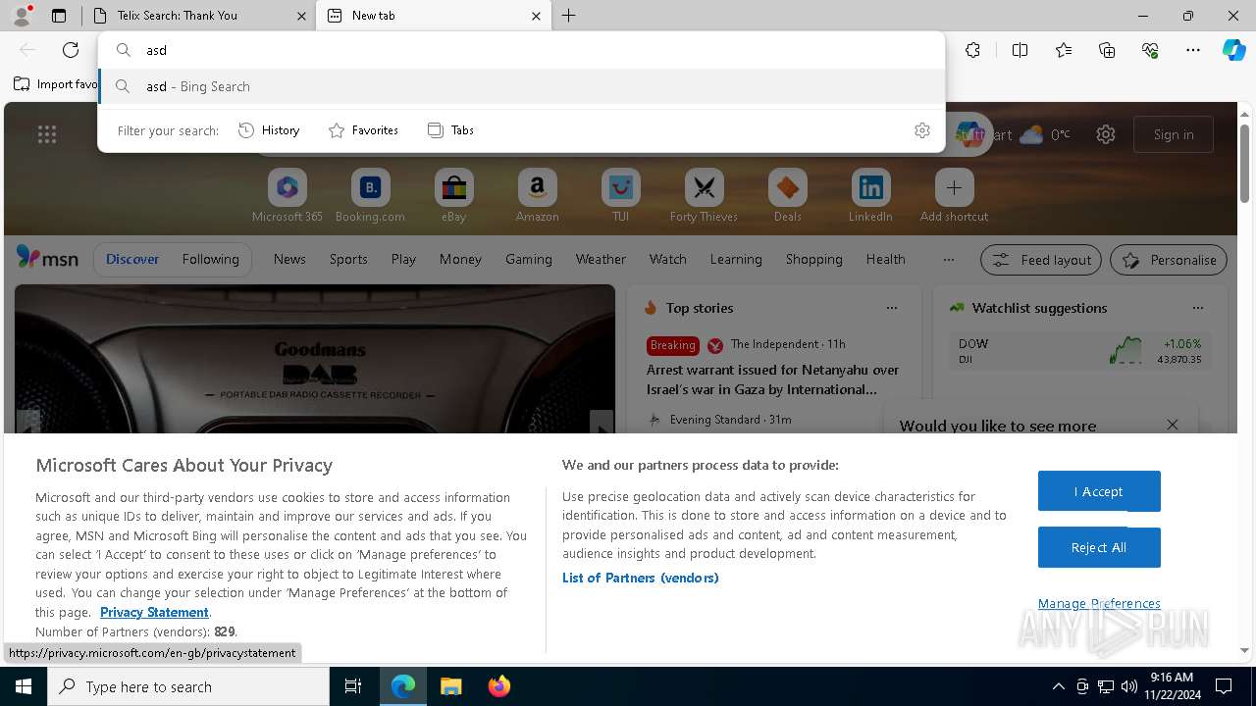The width and height of the screenshot is (1256, 706).
Task: Open a new tab with plus button
Action: tap(569, 16)
